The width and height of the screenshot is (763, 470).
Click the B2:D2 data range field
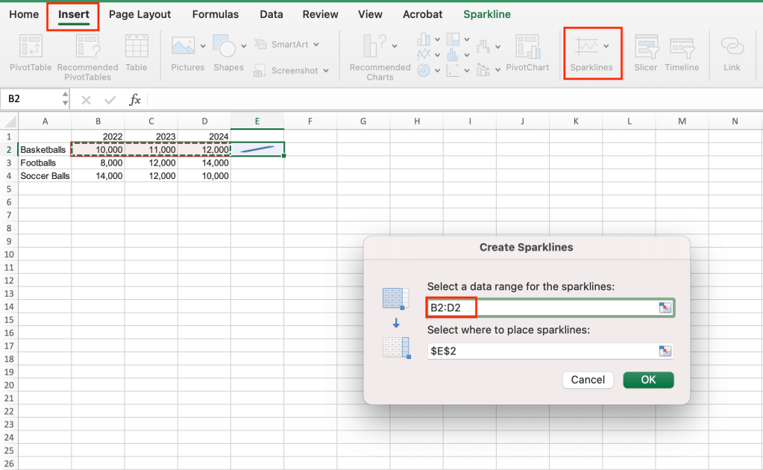(550, 307)
